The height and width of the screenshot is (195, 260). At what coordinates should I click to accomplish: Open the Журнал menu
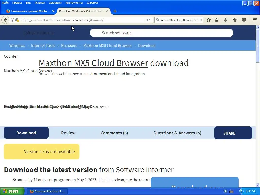point(40,3)
